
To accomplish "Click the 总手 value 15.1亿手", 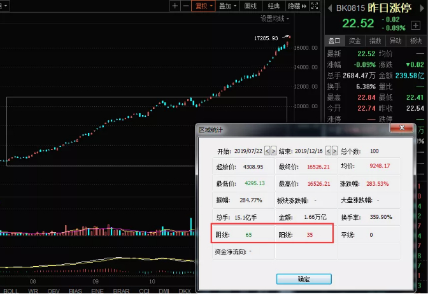I will [246, 218].
